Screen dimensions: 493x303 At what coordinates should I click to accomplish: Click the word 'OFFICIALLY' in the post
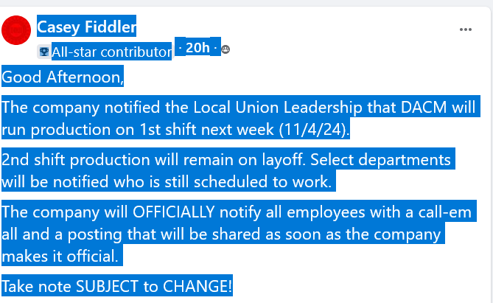point(174,212)
